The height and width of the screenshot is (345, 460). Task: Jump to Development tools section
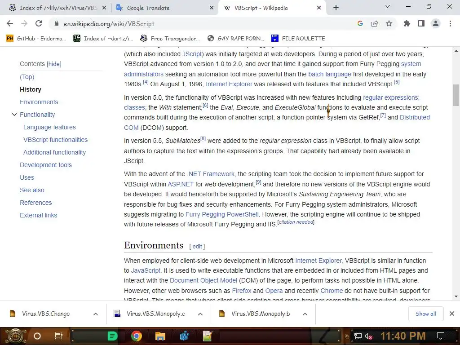(x=46, y=165)
